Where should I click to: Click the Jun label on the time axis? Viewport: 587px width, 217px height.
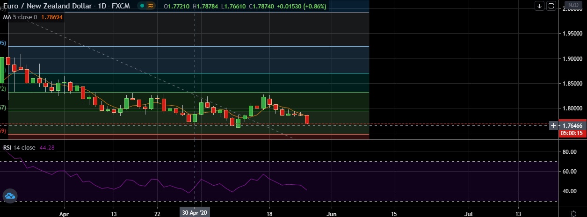(x=332, y=213)
